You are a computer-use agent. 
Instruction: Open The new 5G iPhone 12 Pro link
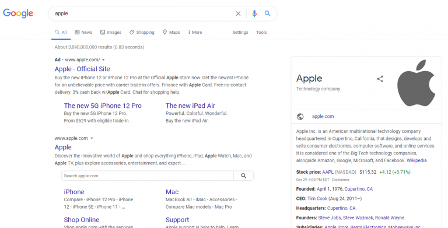(103, 106)
